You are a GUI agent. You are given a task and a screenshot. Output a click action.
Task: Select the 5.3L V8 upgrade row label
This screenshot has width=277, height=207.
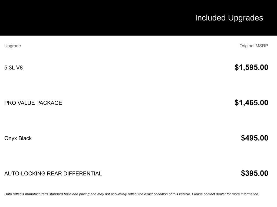coord(14,68)
